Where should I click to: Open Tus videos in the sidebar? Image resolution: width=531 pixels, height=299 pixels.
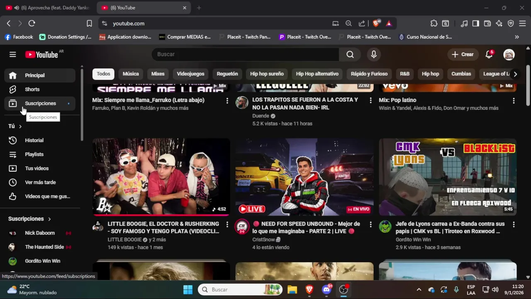point(40,168)
